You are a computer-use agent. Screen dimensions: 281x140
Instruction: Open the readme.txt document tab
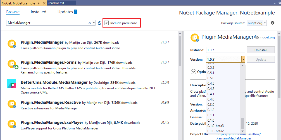click(62, 3)
